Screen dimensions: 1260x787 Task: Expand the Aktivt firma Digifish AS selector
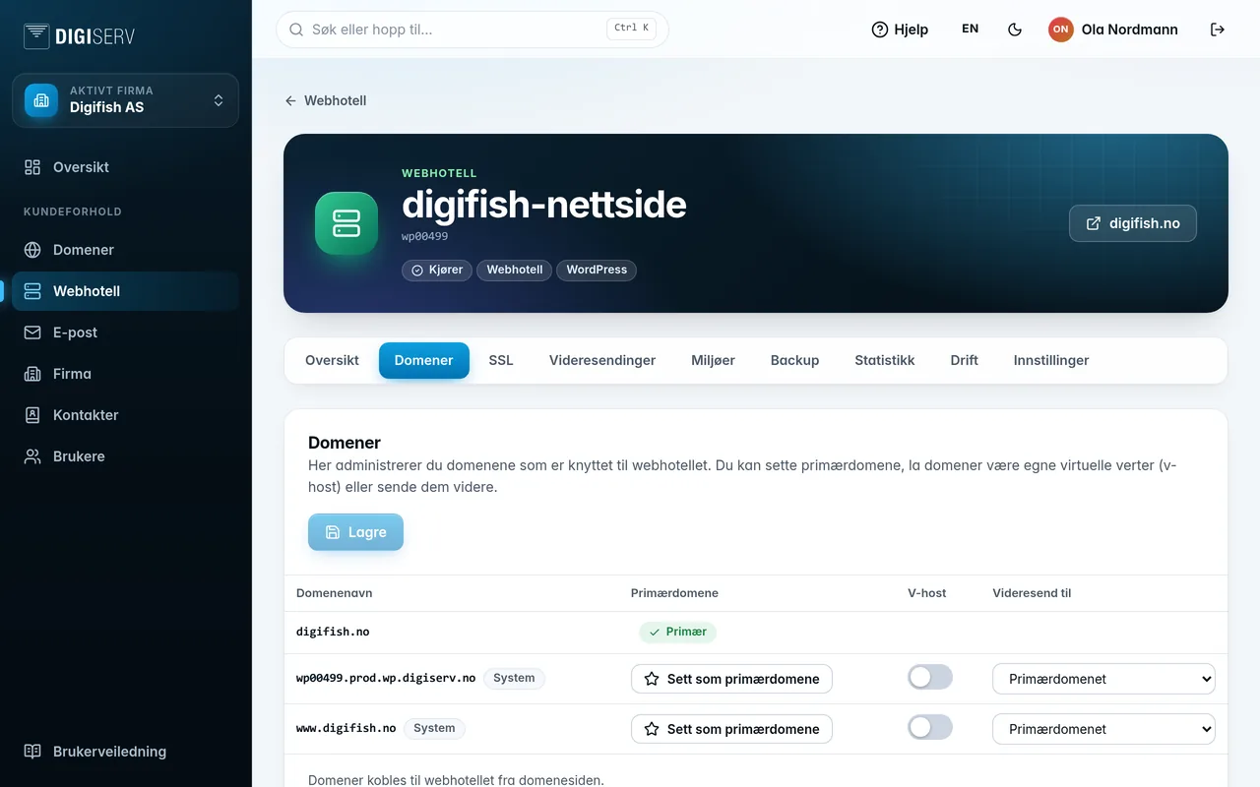pyautogui.click(x=125, y=100)
